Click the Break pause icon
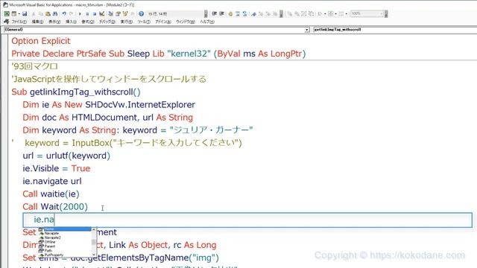This screenshot has width=477, height=268. (87, 13)
